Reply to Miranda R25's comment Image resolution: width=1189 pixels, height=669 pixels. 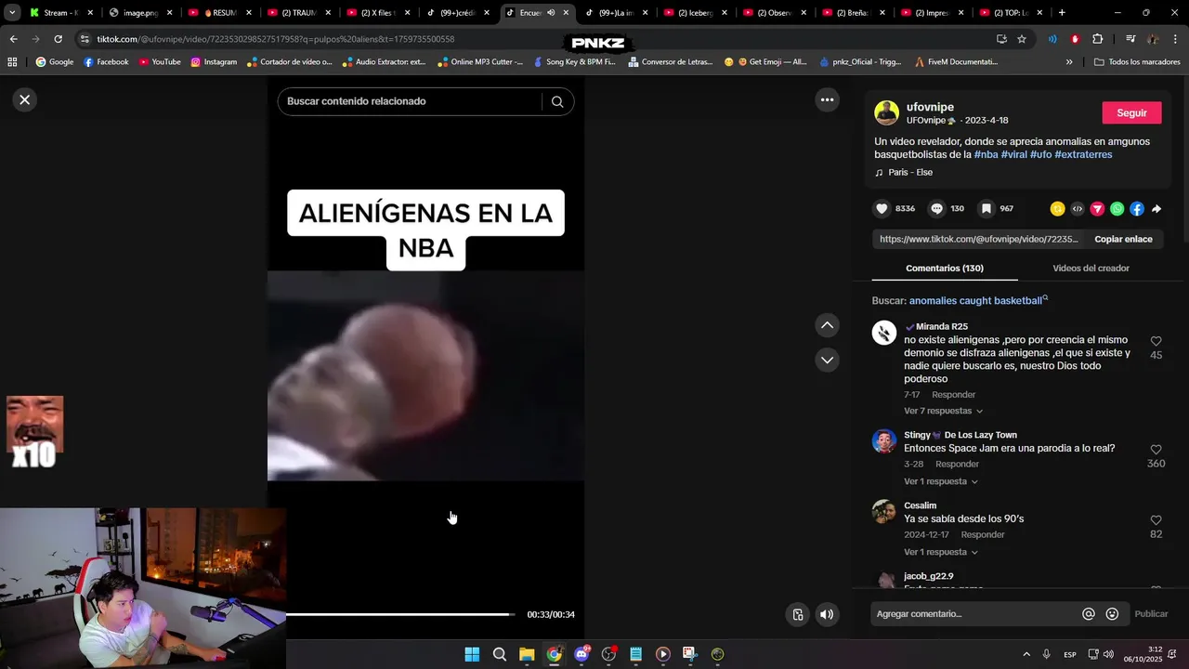(953, 395)
